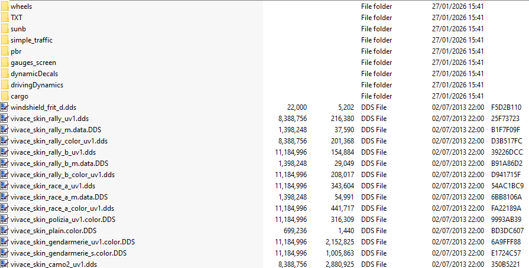The height and width of the screenshot is (268, 529).
Task: Click the TXT folder icon
Action: point(4,18)
